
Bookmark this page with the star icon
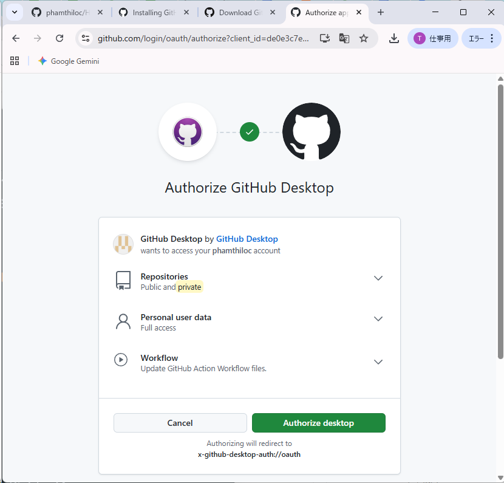pyautogui.click(x=364, y=39)
